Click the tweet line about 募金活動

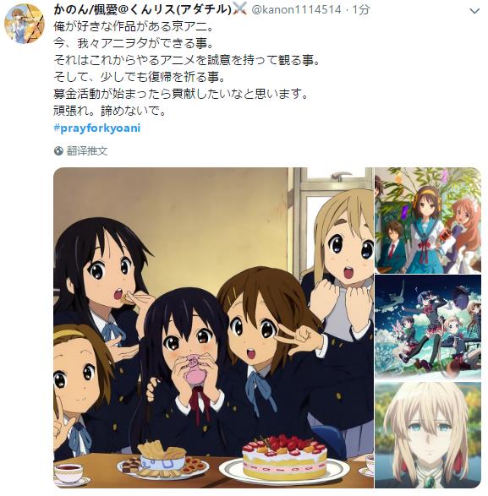(181, 94)
